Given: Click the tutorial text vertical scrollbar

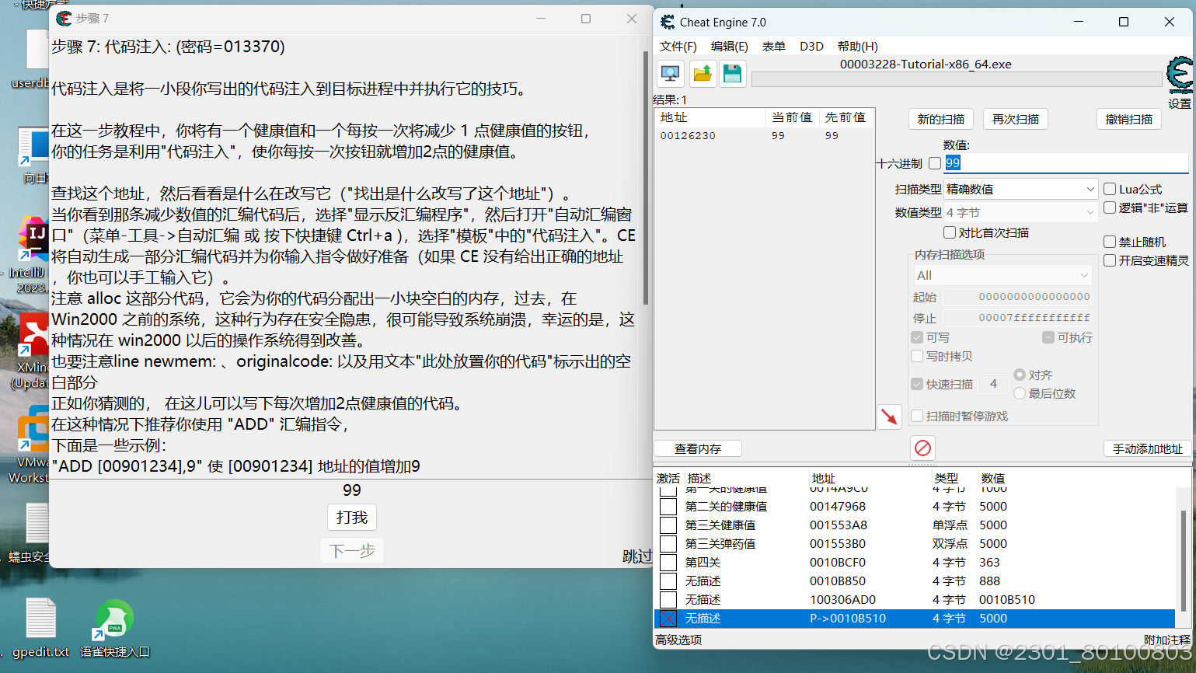Looking at the screenshot, I should (x=645, y=177).
